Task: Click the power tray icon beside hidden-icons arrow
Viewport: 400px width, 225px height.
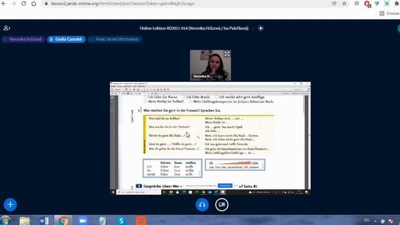Action: tap(382, 221)
